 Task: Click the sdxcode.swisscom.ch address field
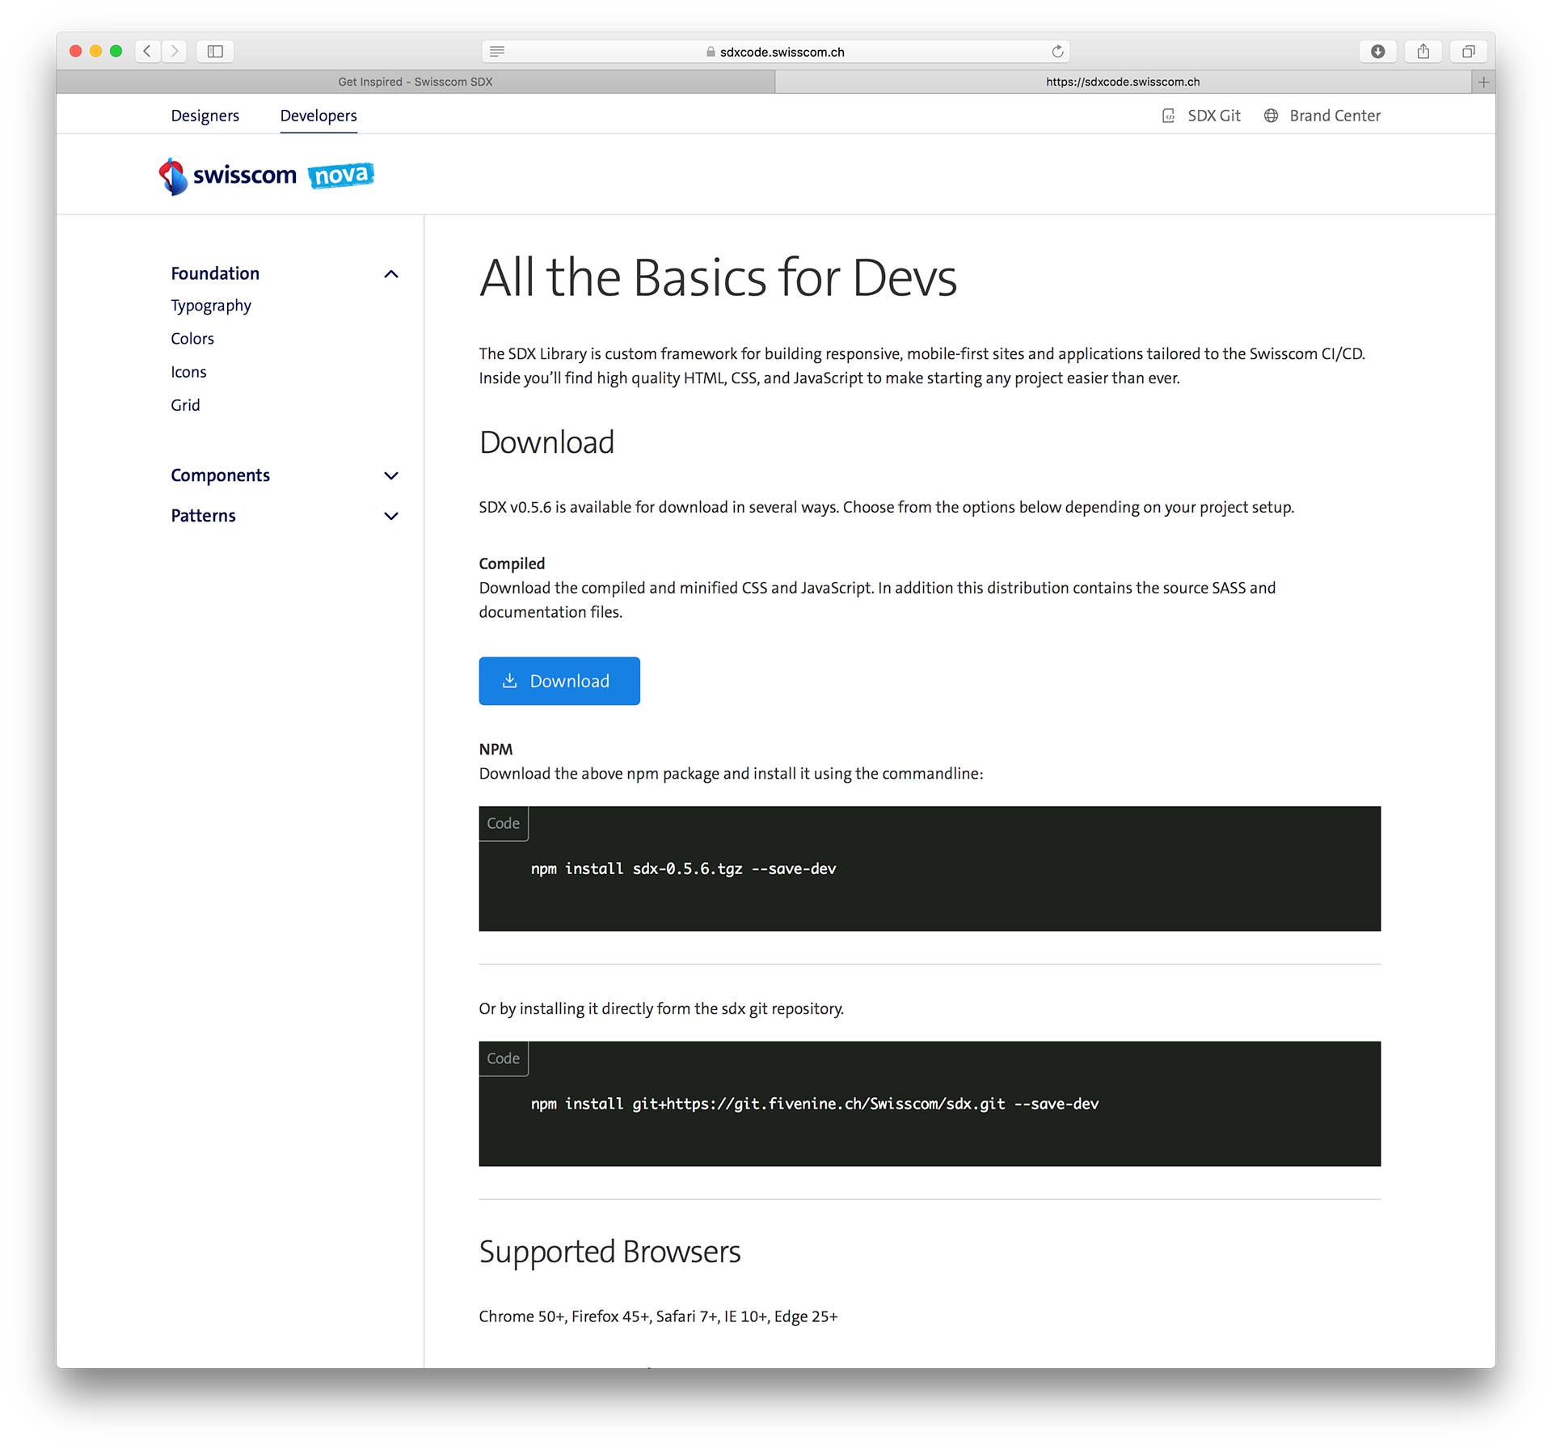[x=776, y=52]
